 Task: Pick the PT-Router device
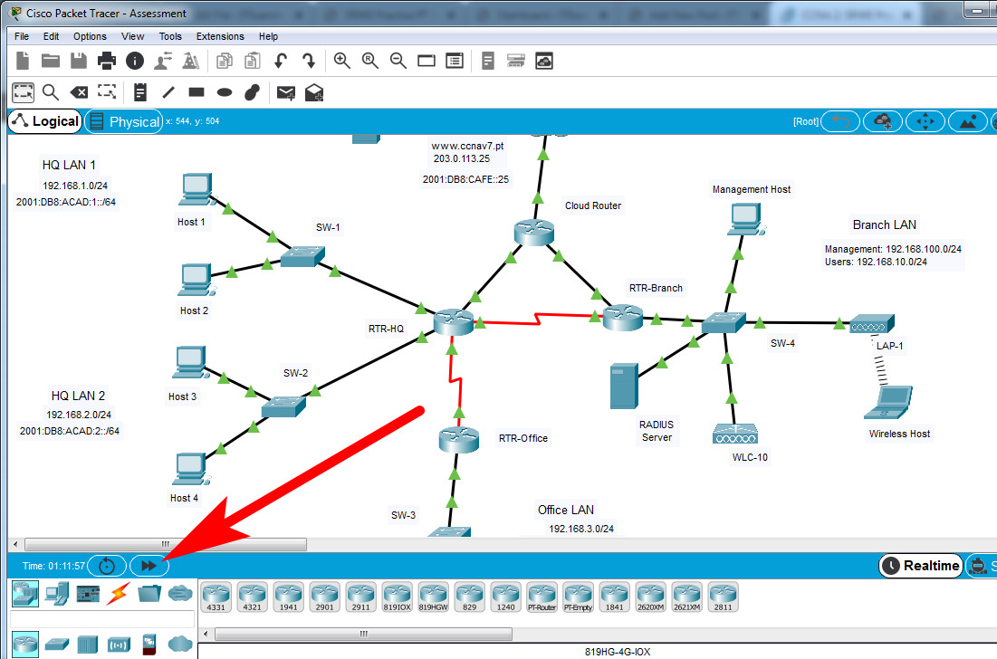coord(542,597)
